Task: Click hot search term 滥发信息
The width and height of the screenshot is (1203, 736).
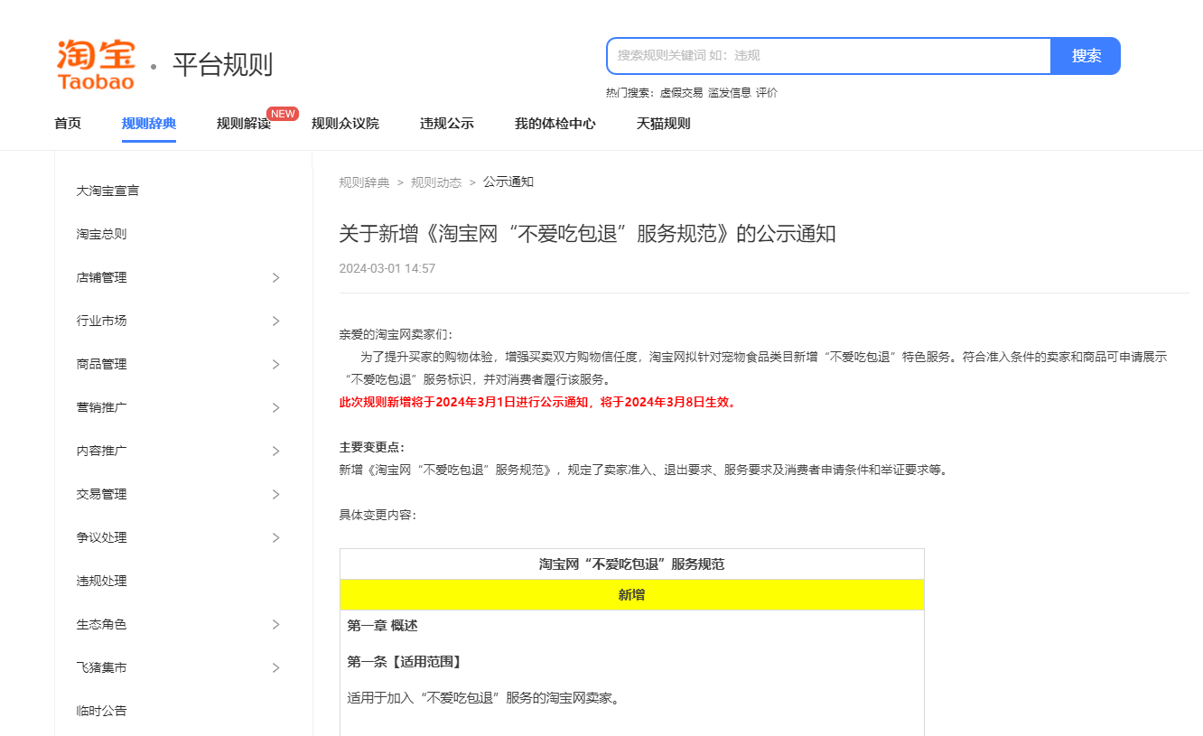Action: [x=730, y=93]
